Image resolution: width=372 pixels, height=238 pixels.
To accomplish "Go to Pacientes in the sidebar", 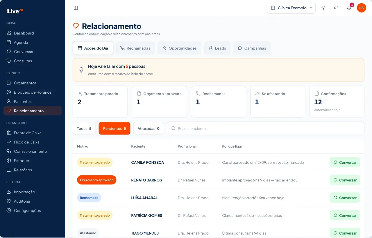I will point(33,101).
